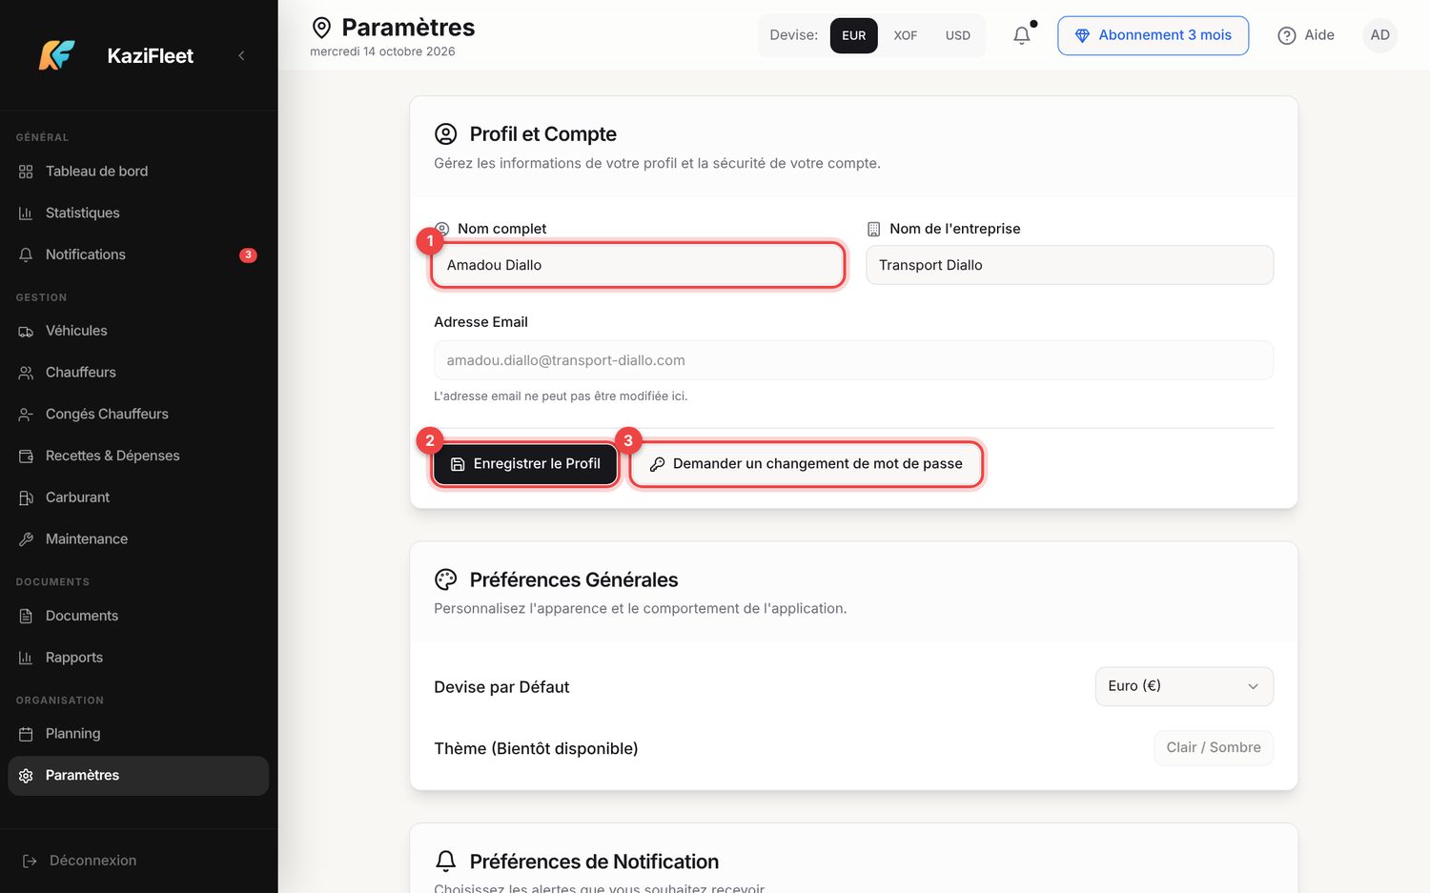1430x893 pixels.
Task: Click Demander un changement de mot de passe
Action: tap(807, 464)
